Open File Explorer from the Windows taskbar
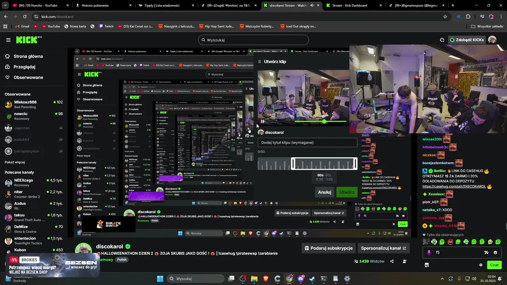This screenshot has height=285, width=507. (254, 279)
